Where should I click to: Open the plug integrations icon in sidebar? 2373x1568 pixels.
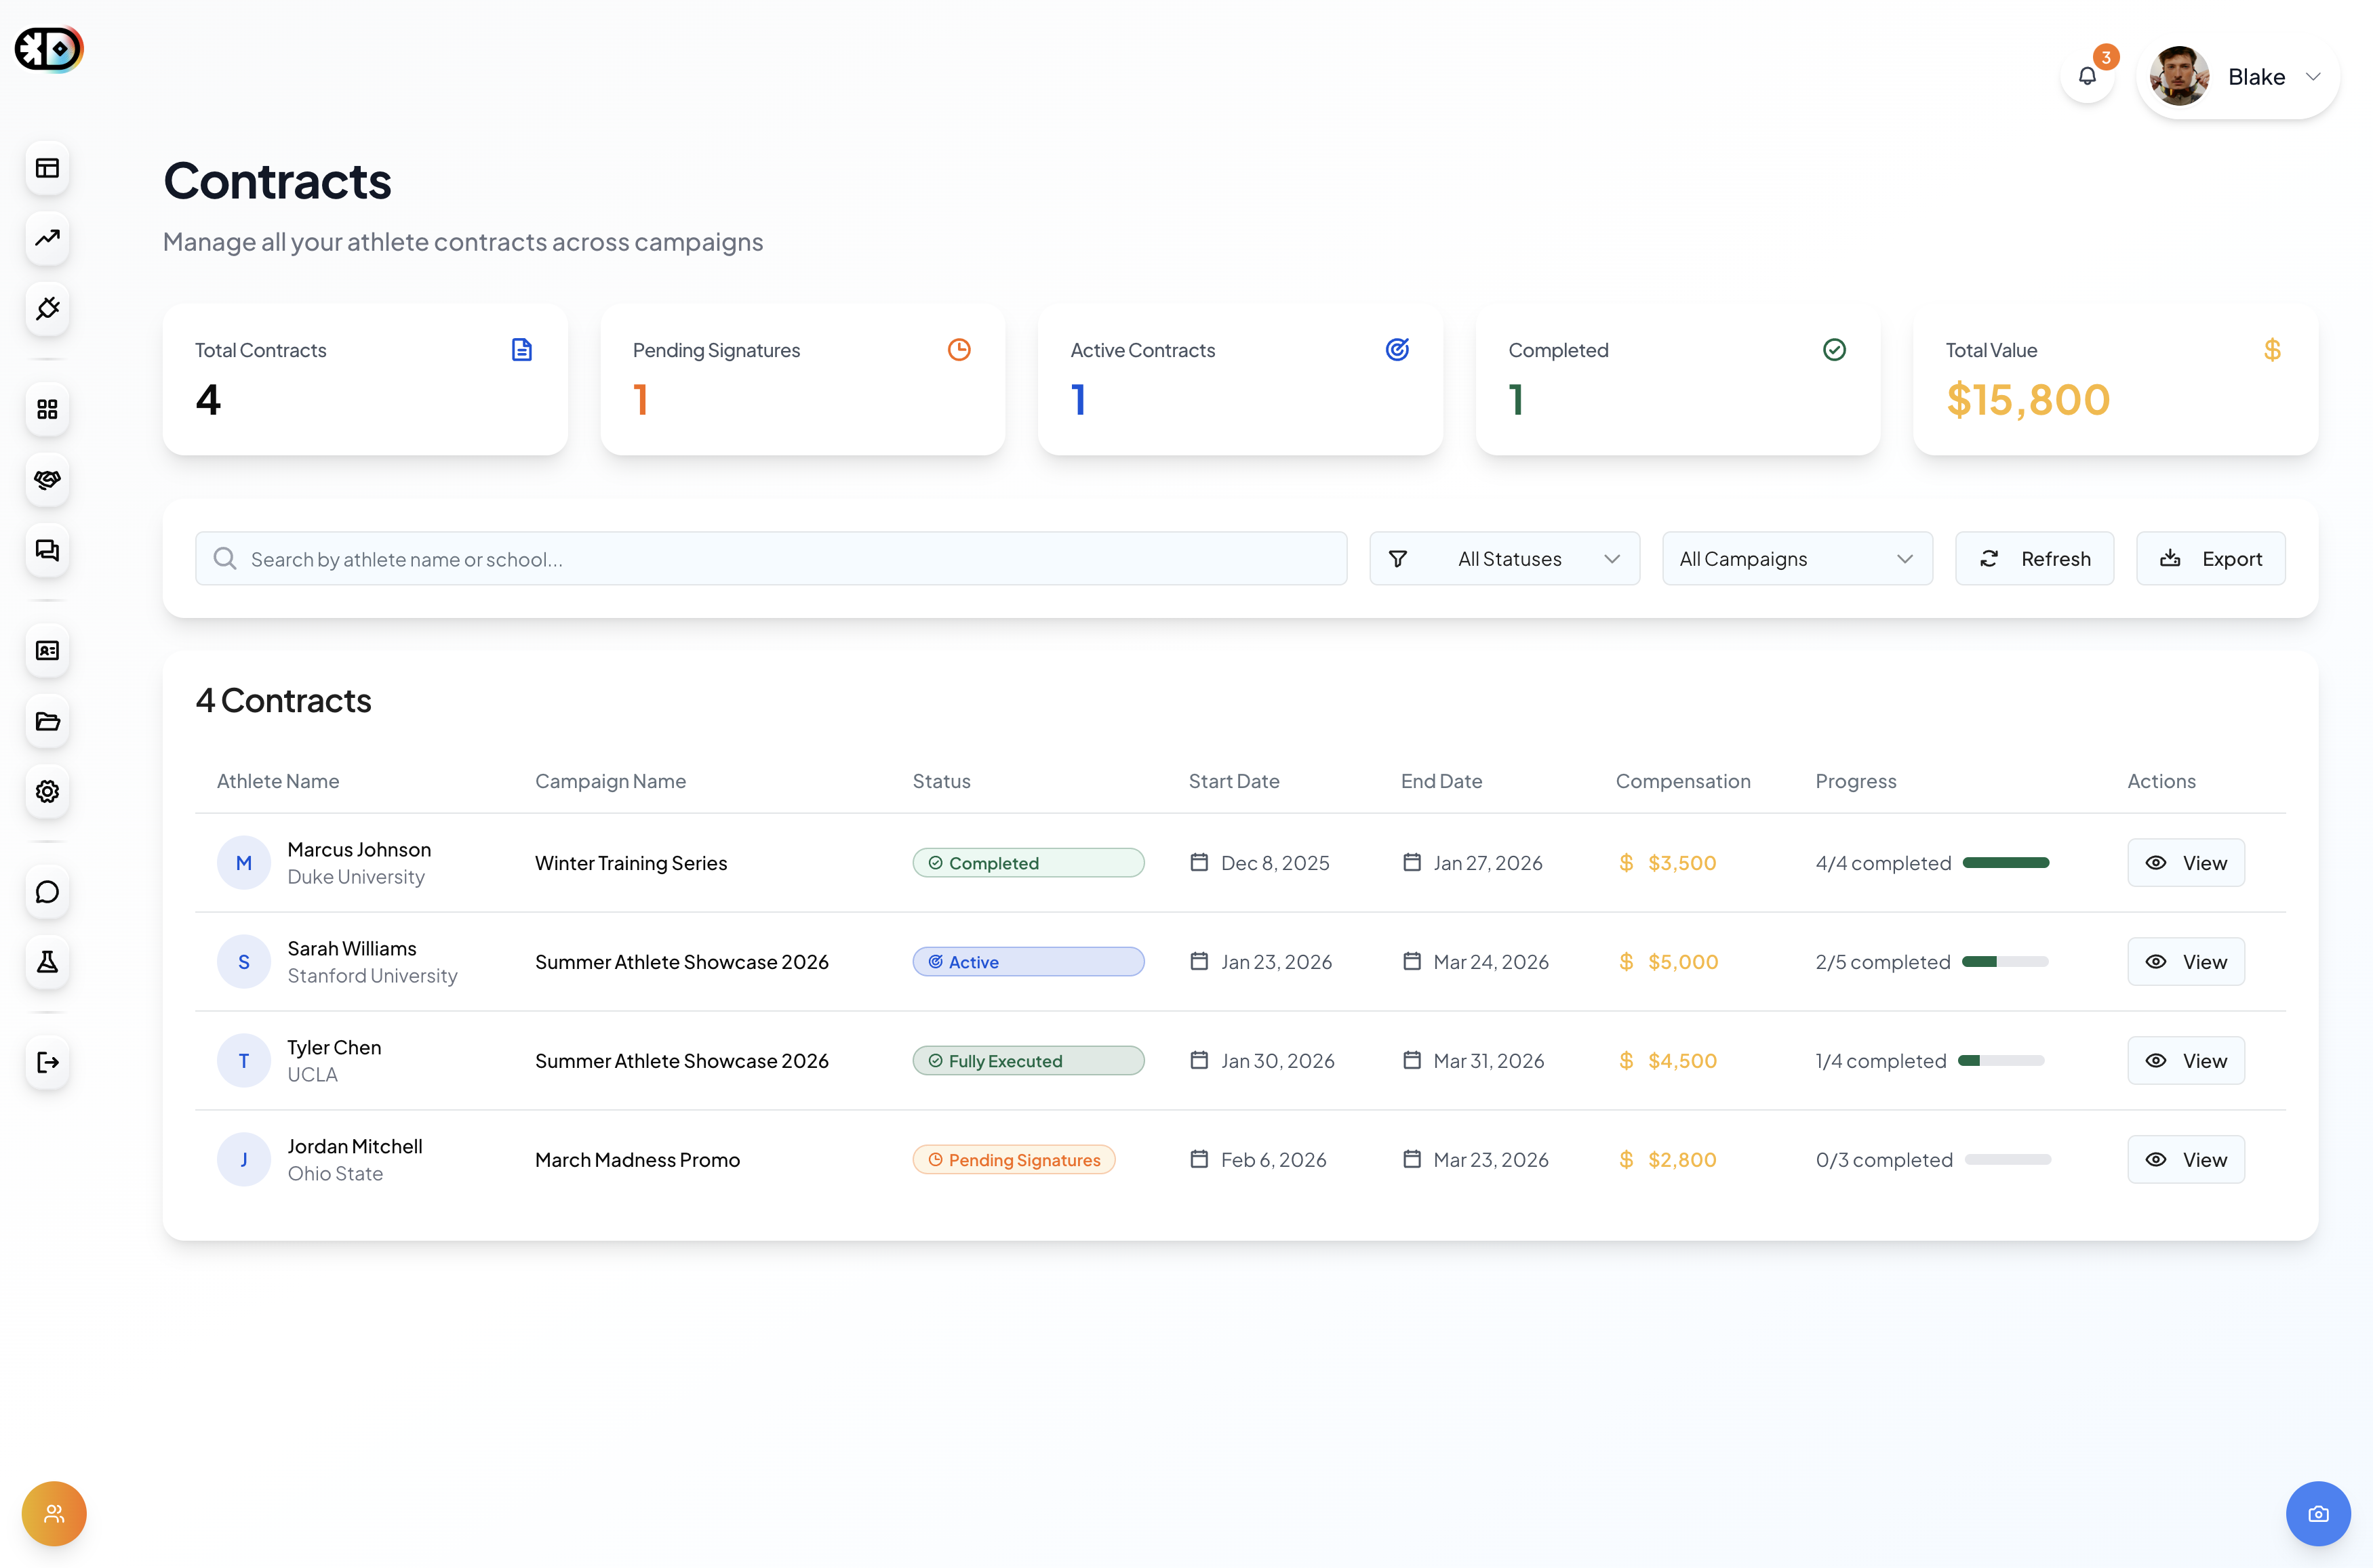click(x=47, y=308)
